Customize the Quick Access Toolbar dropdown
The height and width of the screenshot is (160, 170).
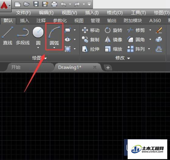89,4
